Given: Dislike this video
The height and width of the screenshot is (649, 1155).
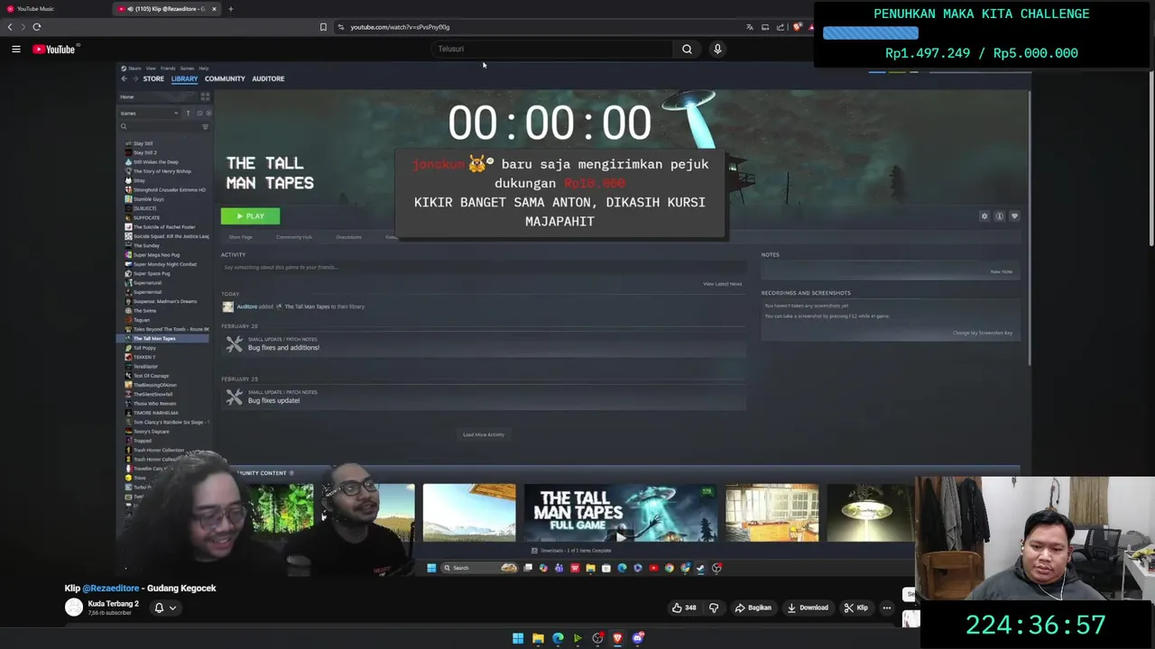Looking at the screenshot, I should [713, 608].
